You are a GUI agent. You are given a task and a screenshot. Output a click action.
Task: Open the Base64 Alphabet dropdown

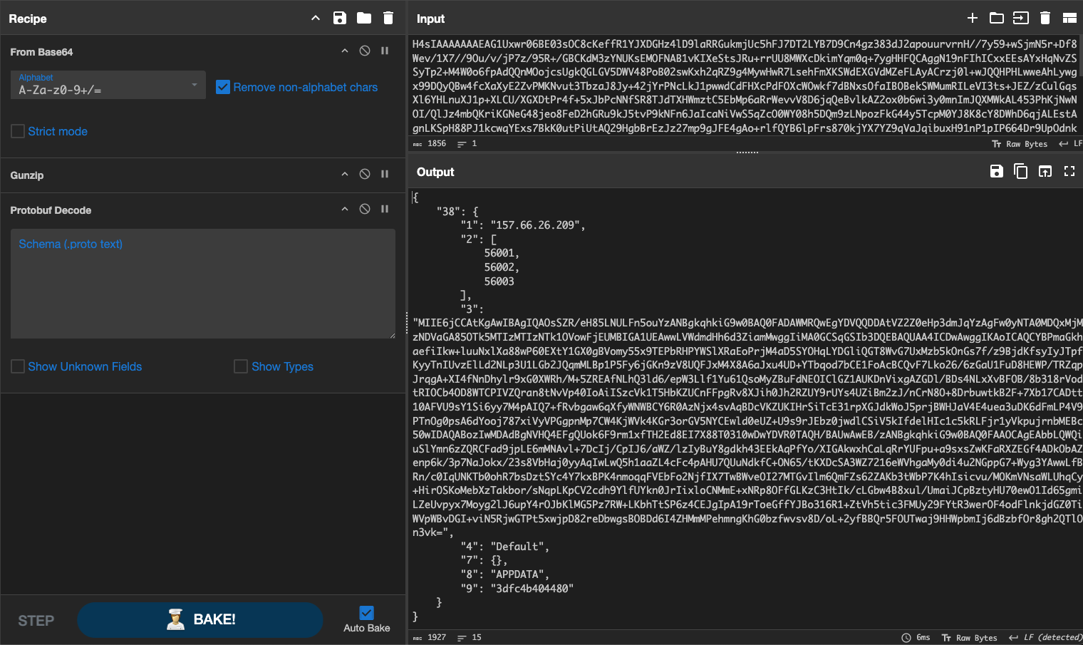click(x=108, y=85)
